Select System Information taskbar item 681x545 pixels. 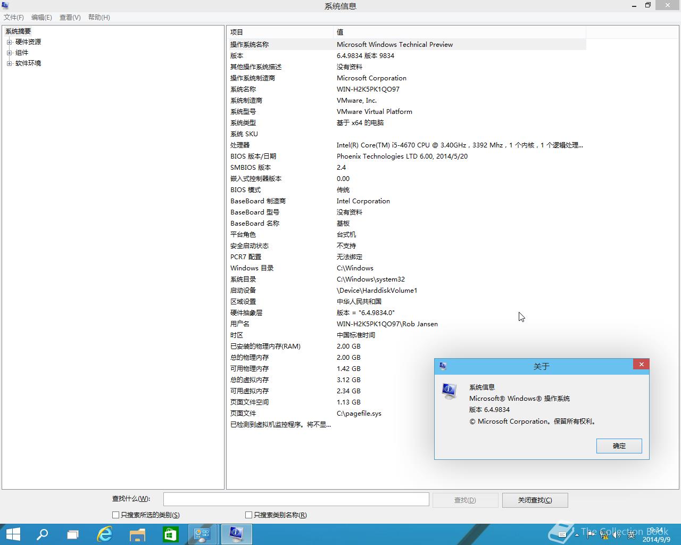(x=236, y=534)
